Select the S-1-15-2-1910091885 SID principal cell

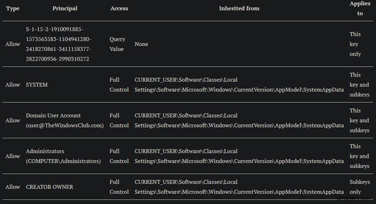tap(59, 44)
